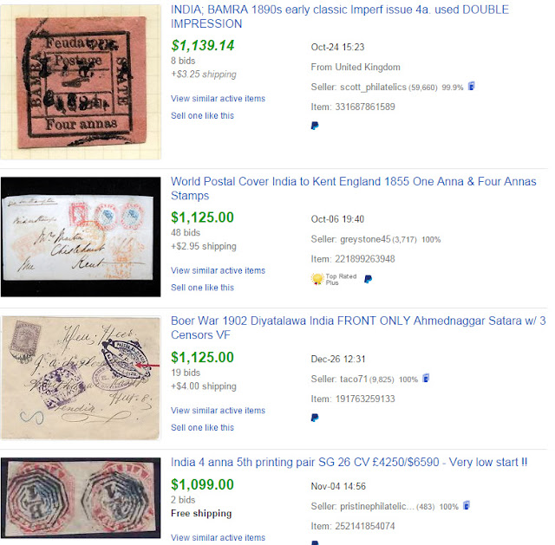Open seller greystone45 profile link

(365, 239)
